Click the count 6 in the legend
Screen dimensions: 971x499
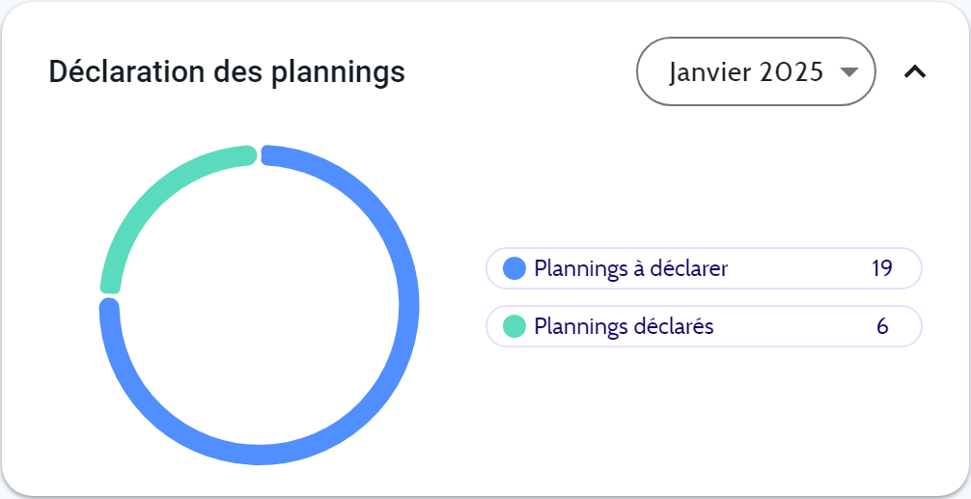[x=882, y=326]
